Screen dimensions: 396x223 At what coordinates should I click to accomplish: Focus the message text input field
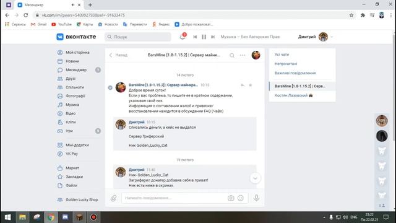coord(174,198)
